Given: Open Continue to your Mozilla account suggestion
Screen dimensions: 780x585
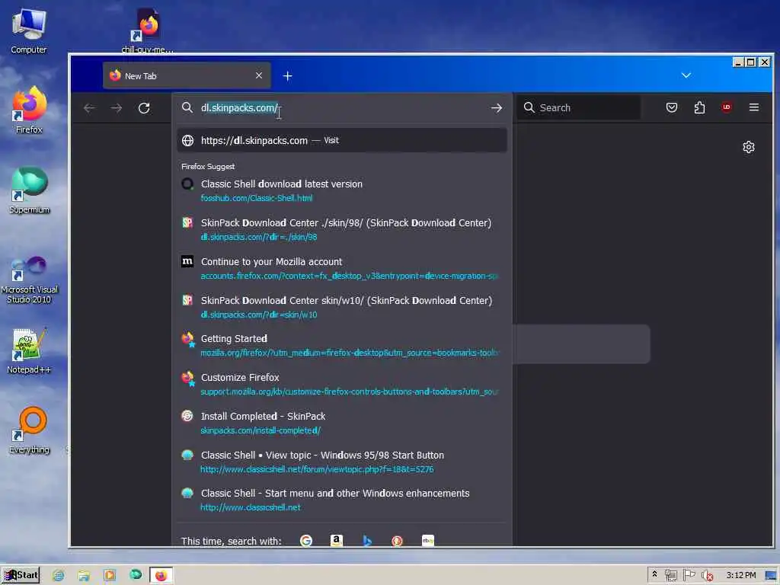Looking at the screenshot, I should pyautogui.click(x=342, y=268).
